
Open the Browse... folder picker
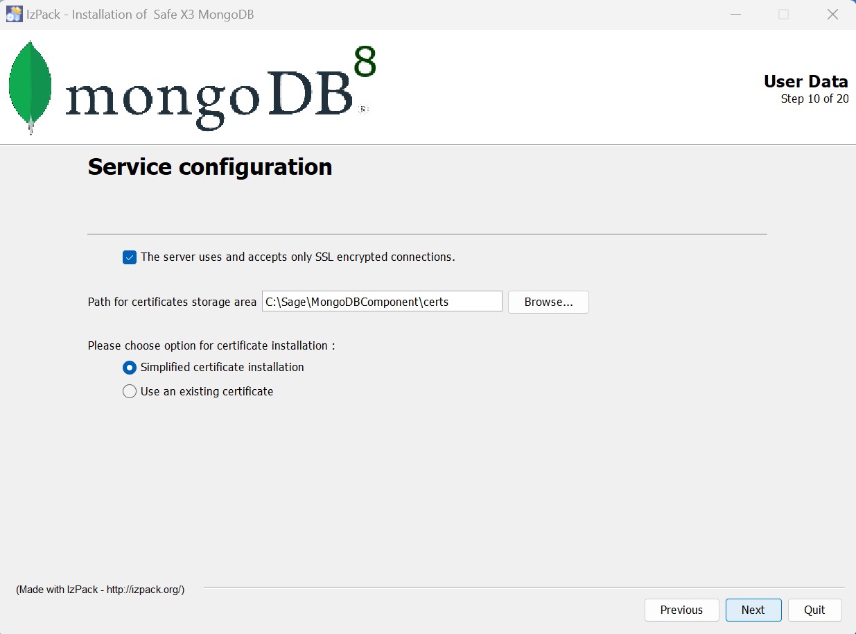click(548, 302)
